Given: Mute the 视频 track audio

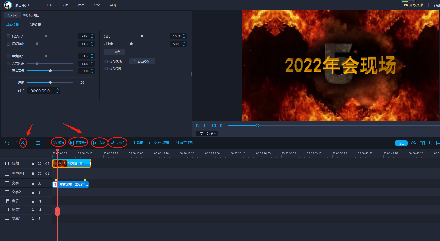Looking at the screenshot, I should 47,163.
